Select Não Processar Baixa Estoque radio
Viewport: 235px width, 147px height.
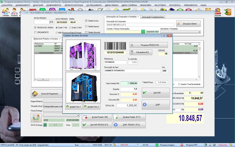(57, 33)
